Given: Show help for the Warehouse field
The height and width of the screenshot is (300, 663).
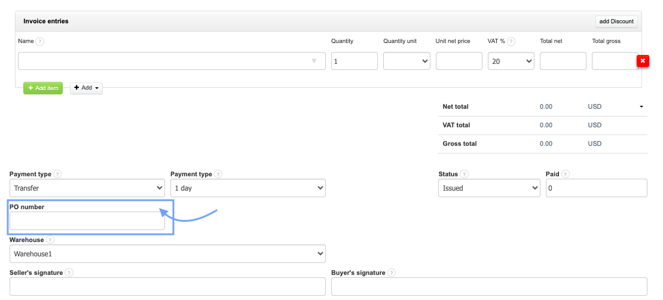Looking at the screenshot, I should tap(50, 240).
